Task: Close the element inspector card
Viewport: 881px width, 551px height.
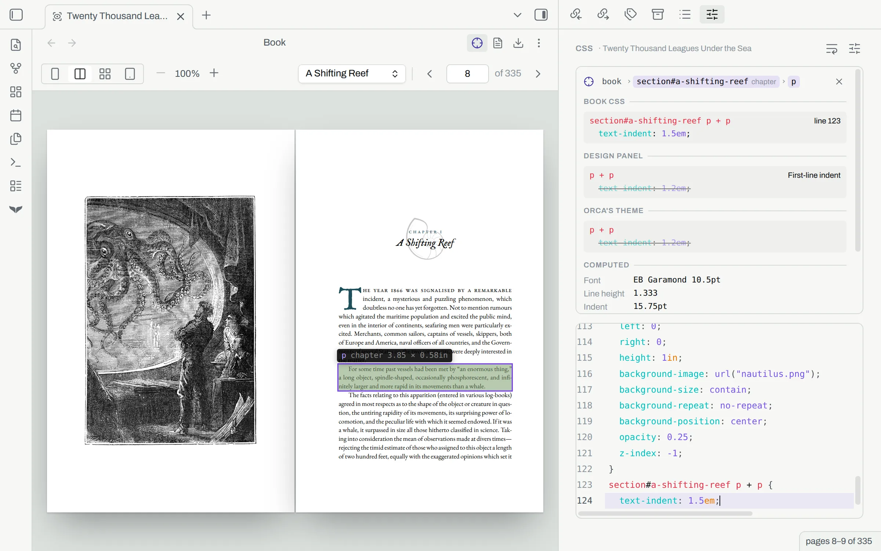Action: 839,82
